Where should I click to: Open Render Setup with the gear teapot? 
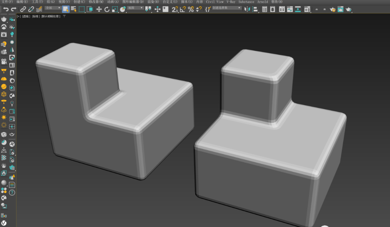[333, 9]
